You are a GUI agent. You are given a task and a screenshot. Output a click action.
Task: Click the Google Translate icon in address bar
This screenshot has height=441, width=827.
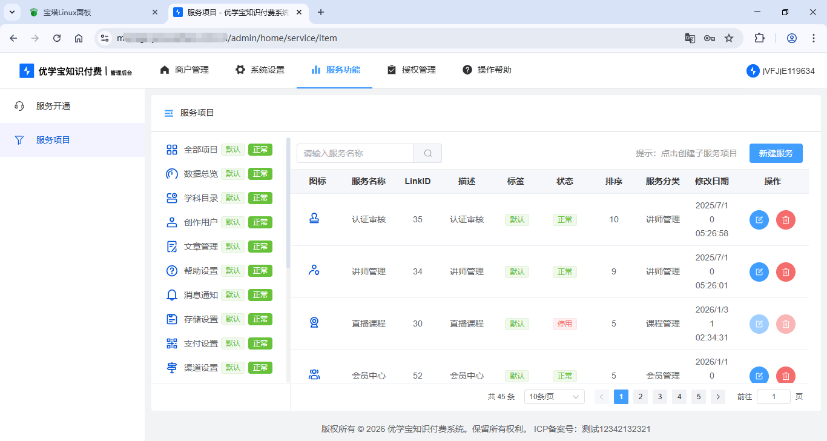(x=690, y=38)
